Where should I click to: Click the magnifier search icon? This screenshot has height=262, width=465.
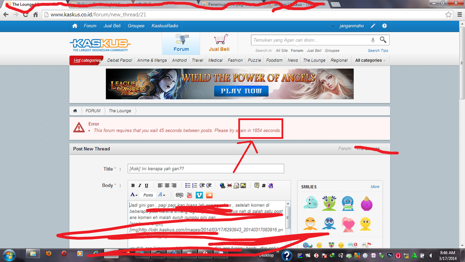(383, 40)
